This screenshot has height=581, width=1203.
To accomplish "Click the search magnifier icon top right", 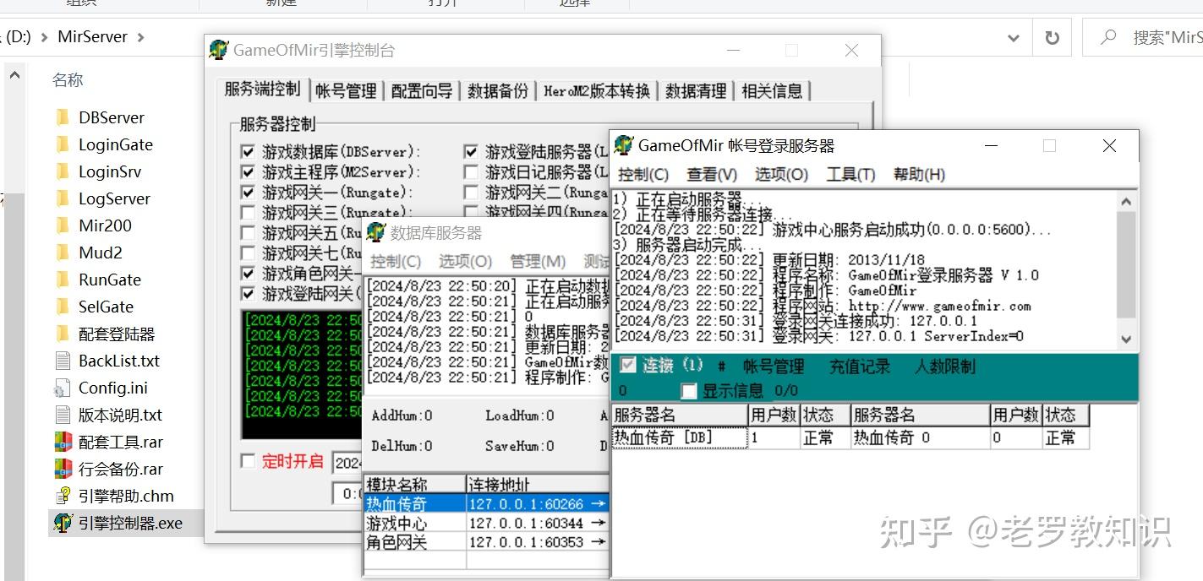I will point(1107,37).
